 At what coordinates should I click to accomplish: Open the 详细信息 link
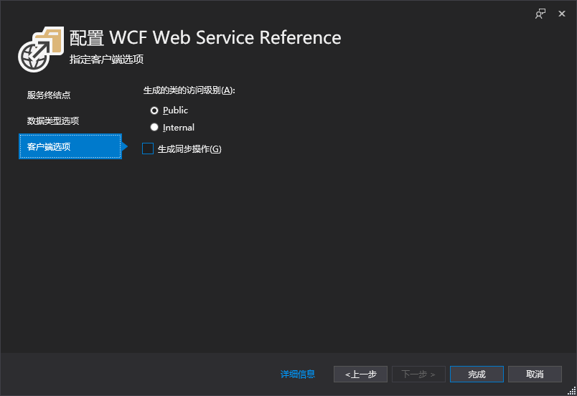tap(298, 374)
